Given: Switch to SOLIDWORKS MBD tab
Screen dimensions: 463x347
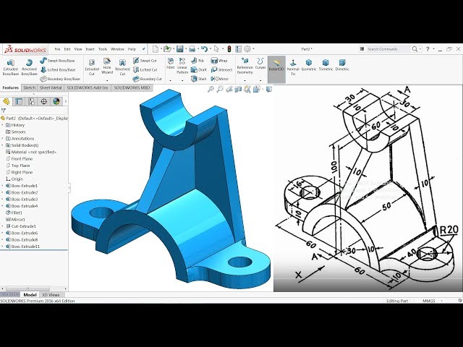Looking at the screenshot, I should [x=132, y=87].
